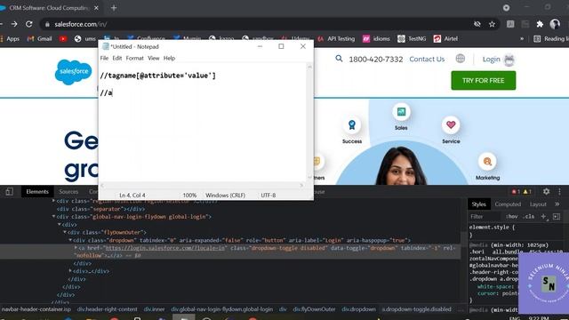
Task: Open the API Testing bookmark
Action: (x=336, y=39)
